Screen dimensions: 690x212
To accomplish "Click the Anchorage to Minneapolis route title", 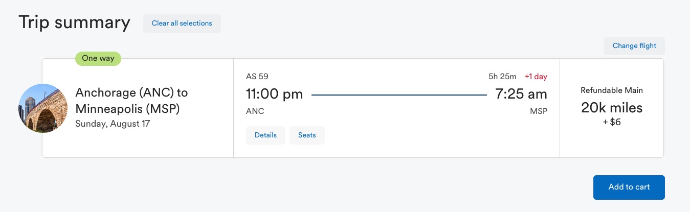I will [131, 101].
